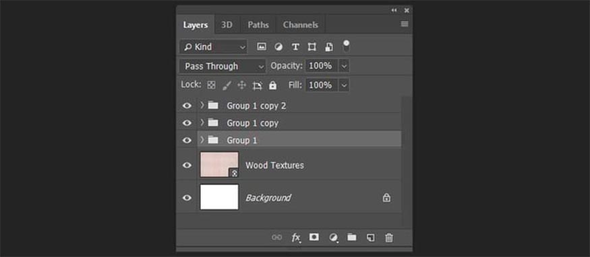Add a layer style with fx icon

[x=296, y=237]
